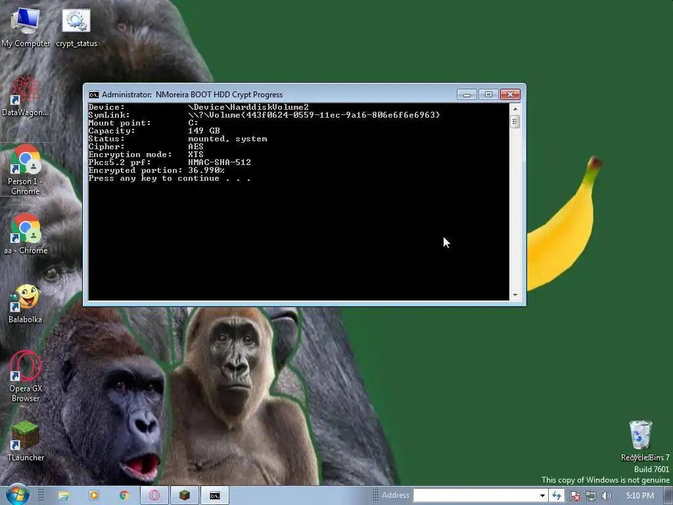Click the 'Encrypted portion: 36.990%' line
Image resolution: width=673 pixels, height=505 pixels.
[156, 170]
